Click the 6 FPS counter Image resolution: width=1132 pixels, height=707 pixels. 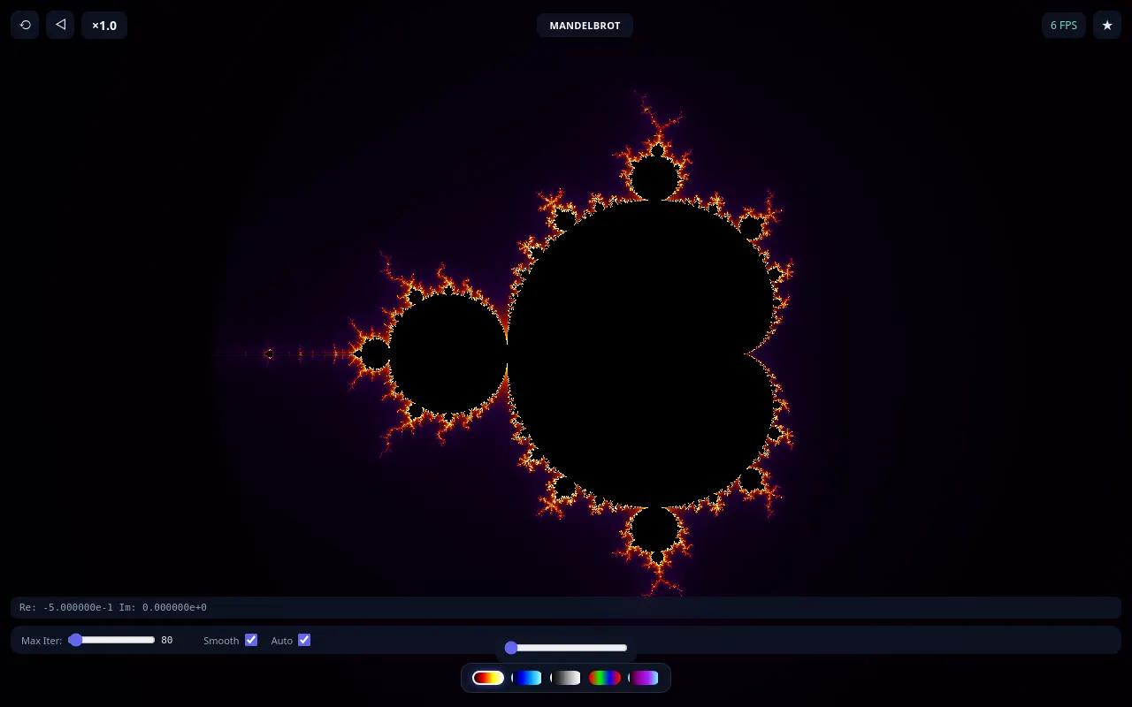coord(1063,25)
